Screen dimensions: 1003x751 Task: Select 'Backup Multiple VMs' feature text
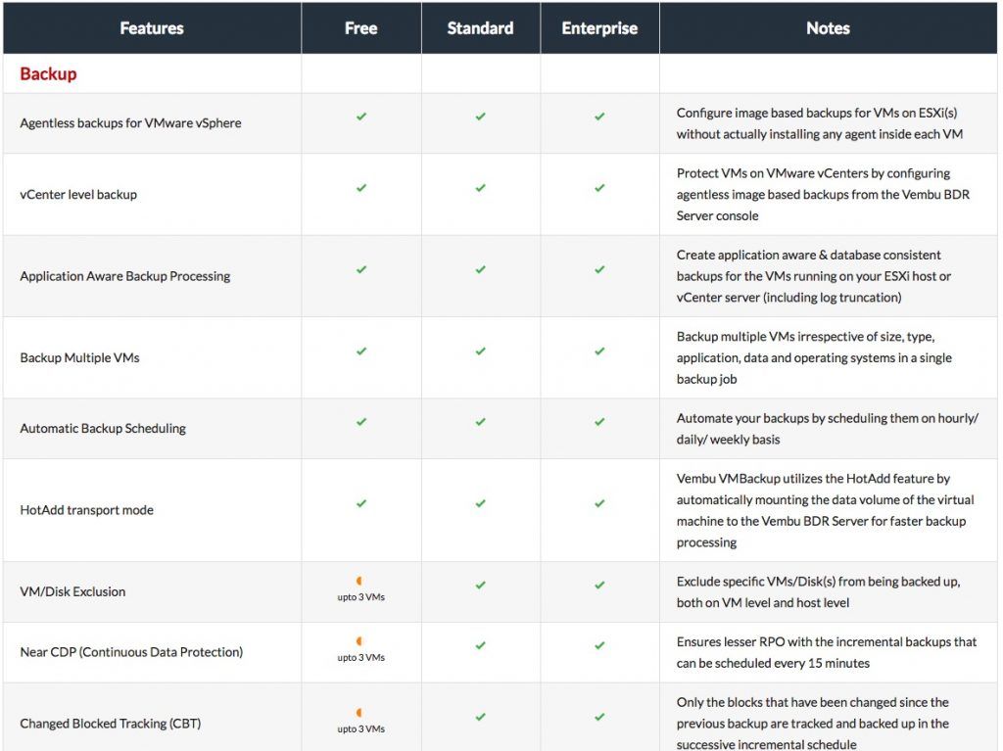point(79,357)
